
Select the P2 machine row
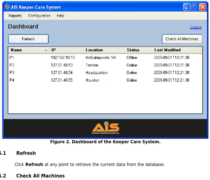[105, 65]
